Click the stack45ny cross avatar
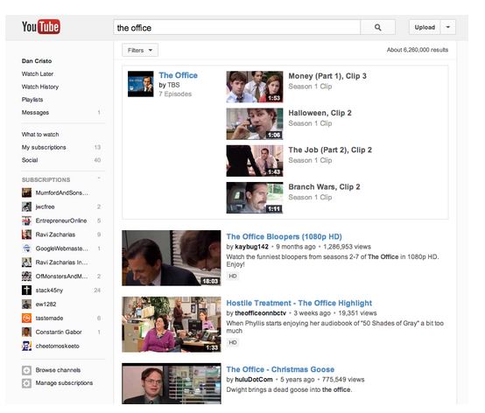This screenshot has width=485, height=413. pyautogui.click(x=26, y=290)
